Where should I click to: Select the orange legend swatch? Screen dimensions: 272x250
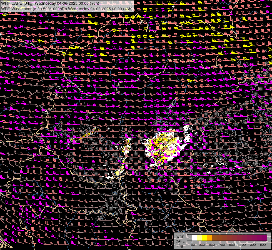[210, 237]
